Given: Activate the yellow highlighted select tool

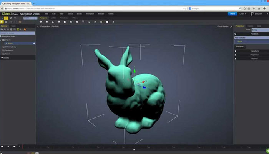Looking at the screenshot, I should [6, 18].
